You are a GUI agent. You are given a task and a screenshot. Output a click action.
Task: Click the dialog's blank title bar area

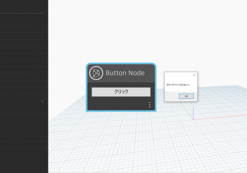click(x=177, y=75)
